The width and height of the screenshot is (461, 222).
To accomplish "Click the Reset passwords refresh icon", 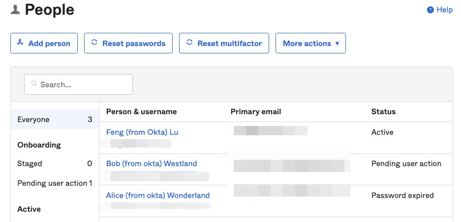I will 94,43.
